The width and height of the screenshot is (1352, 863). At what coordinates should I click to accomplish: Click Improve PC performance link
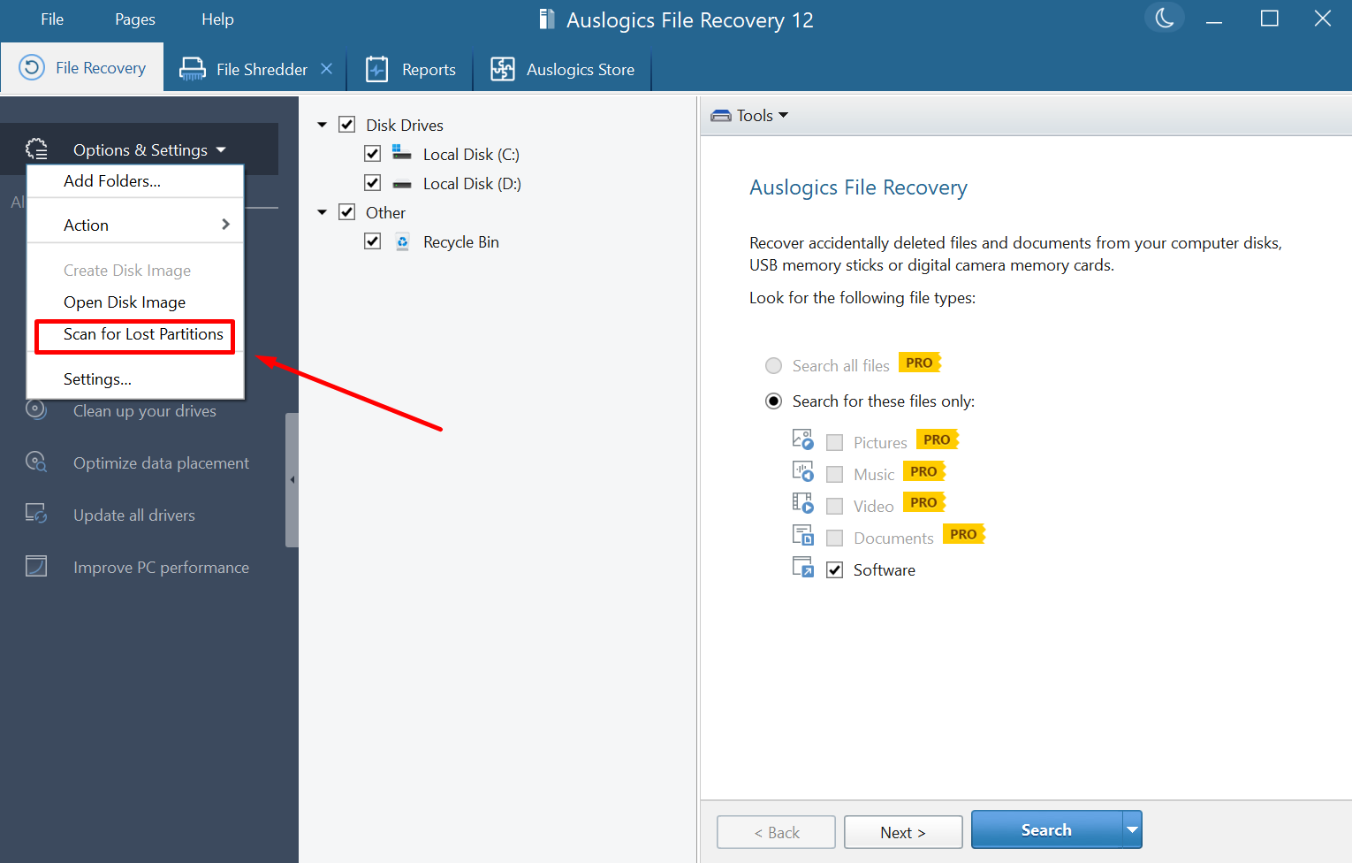tap(161, 568)
